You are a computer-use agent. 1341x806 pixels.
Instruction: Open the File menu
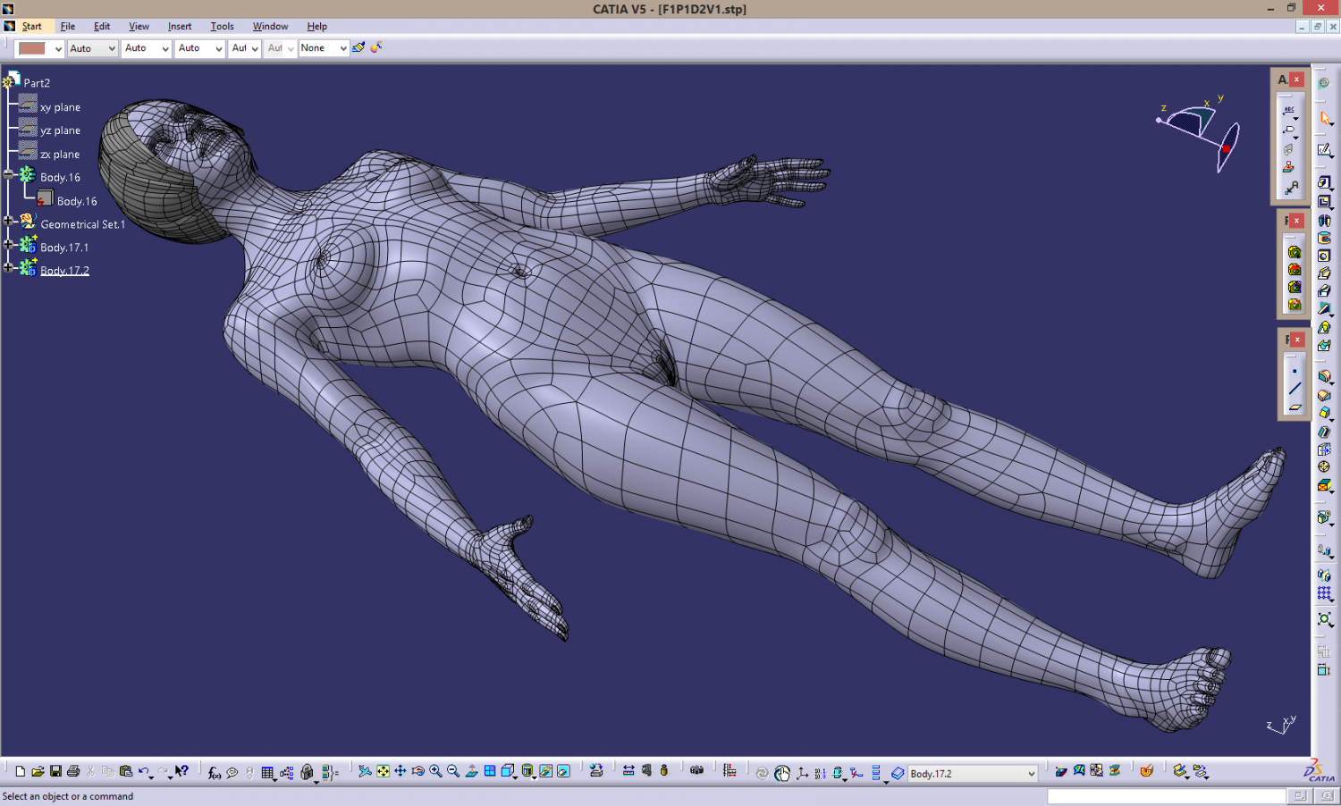[x=67, y=26]
